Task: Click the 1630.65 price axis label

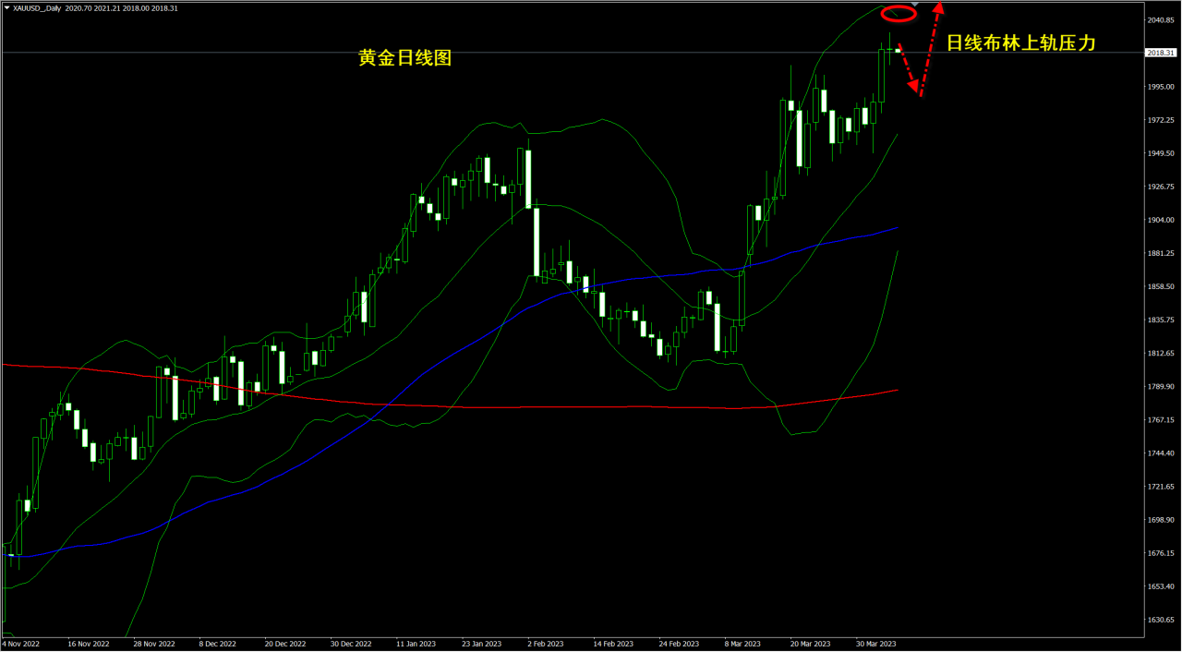Action: click(1160, 620)
